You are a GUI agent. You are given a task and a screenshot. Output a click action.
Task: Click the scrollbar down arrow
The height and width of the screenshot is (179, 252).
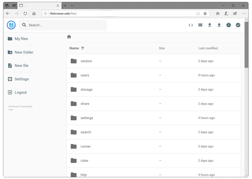click(x=246, y=175)
